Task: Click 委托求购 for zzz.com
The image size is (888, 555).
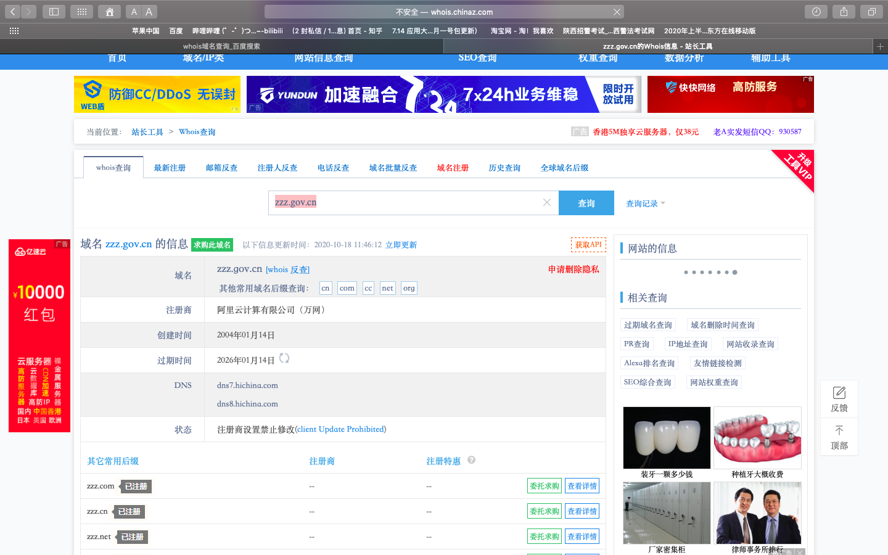Action: coord(545,486)
